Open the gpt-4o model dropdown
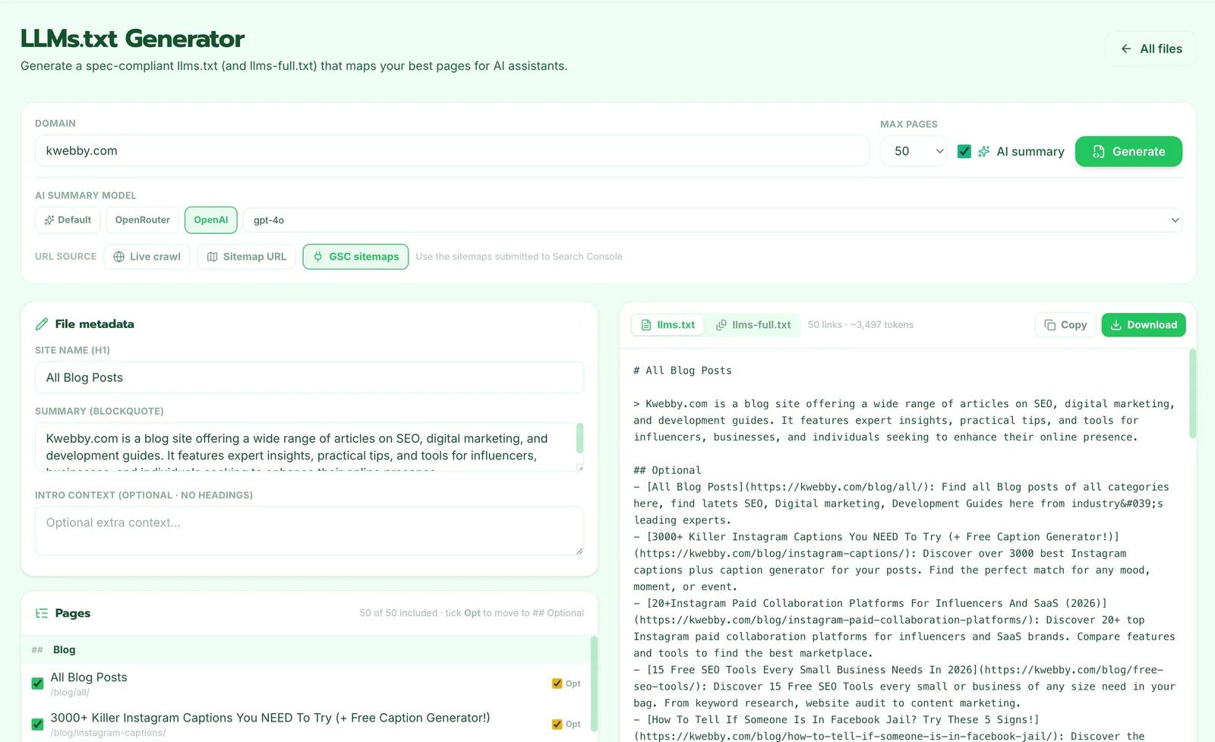 [x=712, y=220]
